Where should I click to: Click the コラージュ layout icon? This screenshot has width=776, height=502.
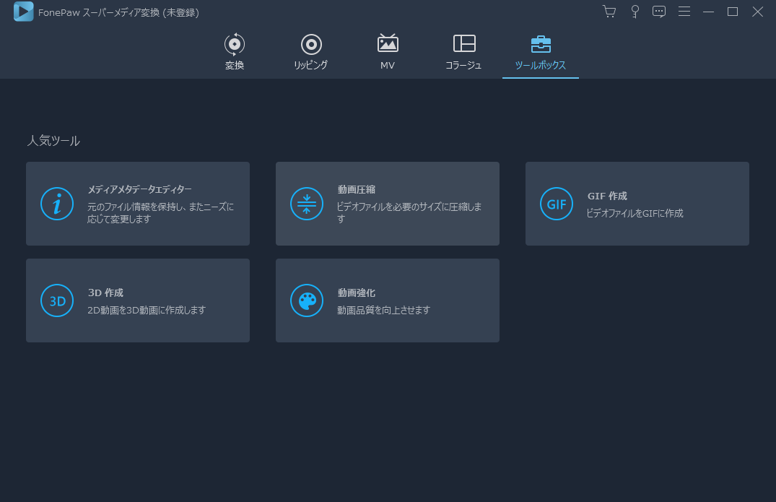[464, 43]
